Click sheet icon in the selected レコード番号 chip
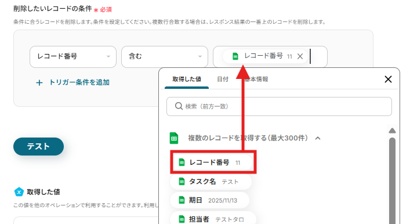 235,56
